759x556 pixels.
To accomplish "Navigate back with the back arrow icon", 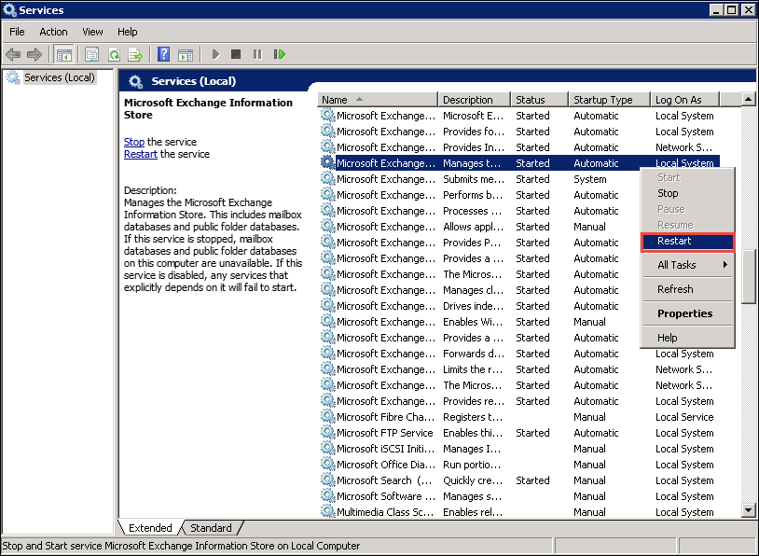I will (x=13, y=54).
